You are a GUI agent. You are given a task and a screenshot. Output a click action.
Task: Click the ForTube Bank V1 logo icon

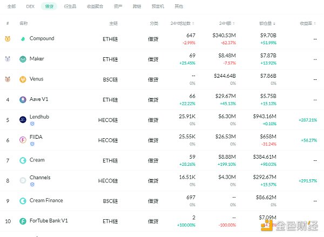(x=23, y=221)
